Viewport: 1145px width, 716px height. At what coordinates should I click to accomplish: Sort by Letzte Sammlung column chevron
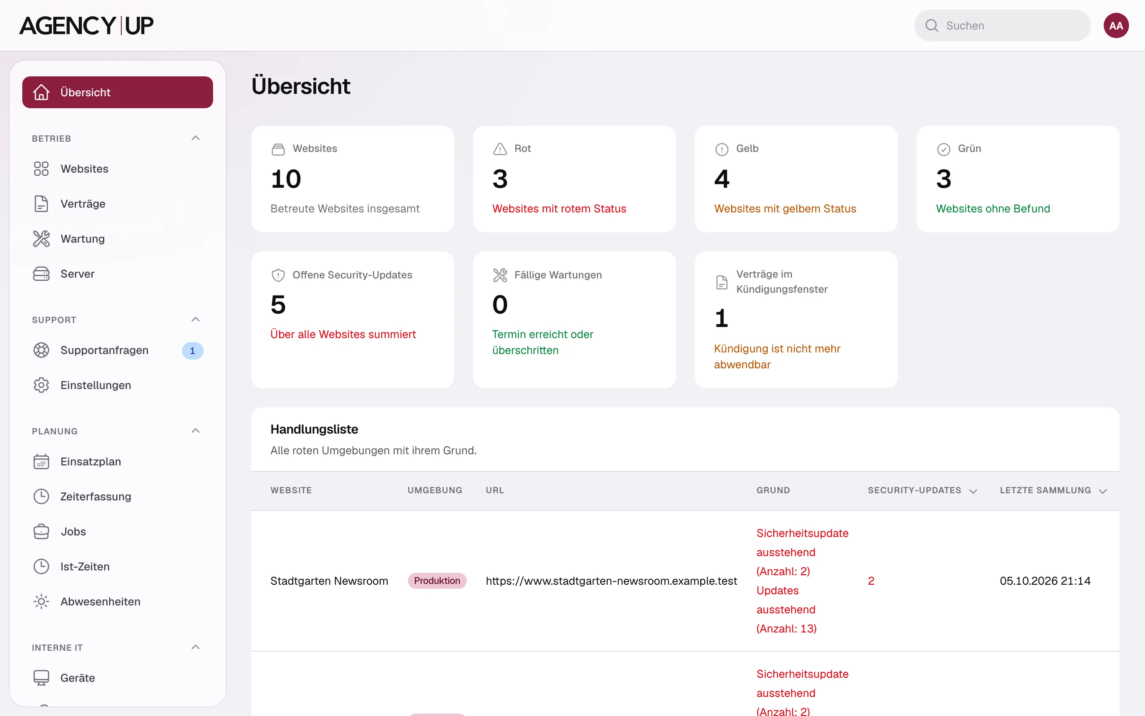1103,491
